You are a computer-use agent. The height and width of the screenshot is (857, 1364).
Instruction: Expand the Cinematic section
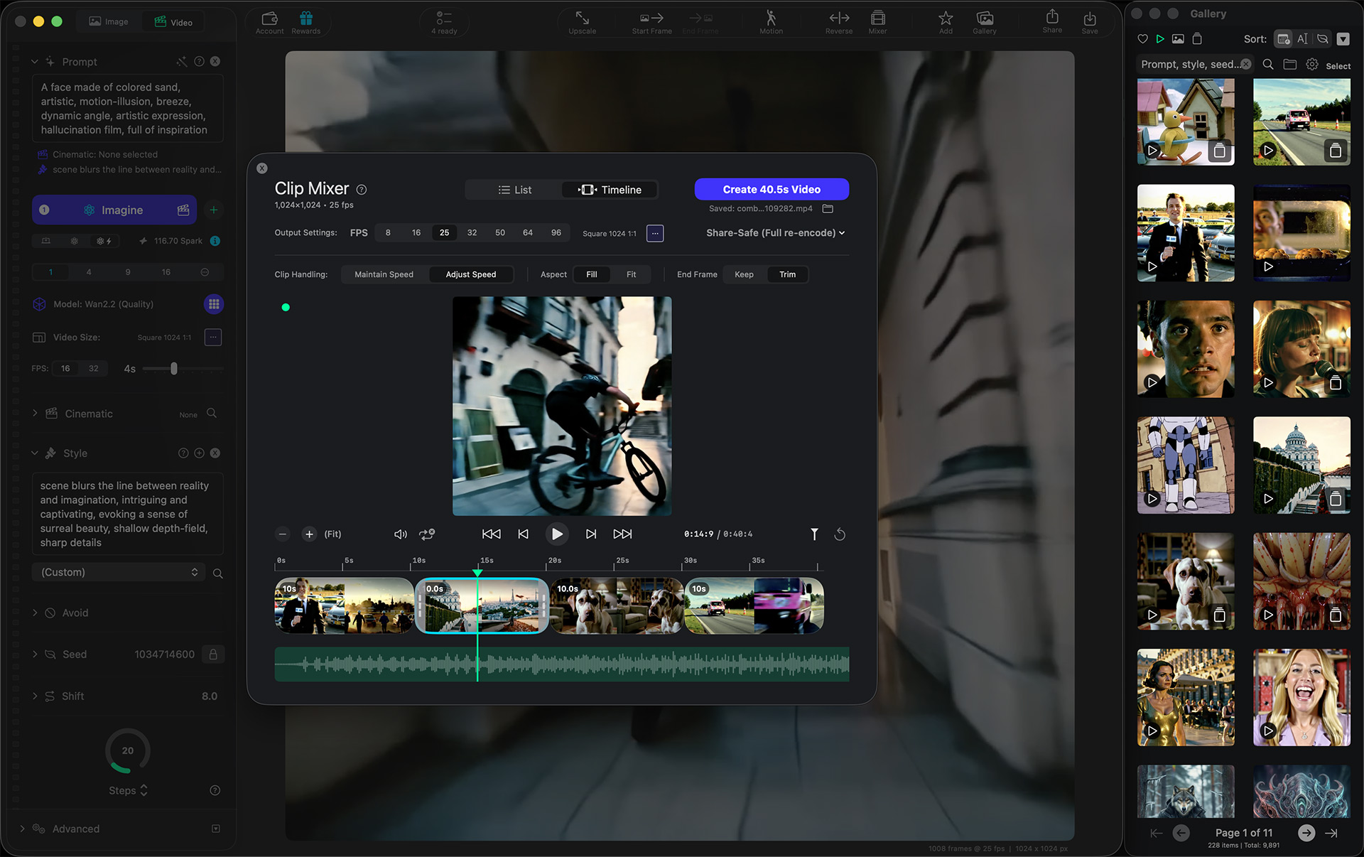pos(36,414)
